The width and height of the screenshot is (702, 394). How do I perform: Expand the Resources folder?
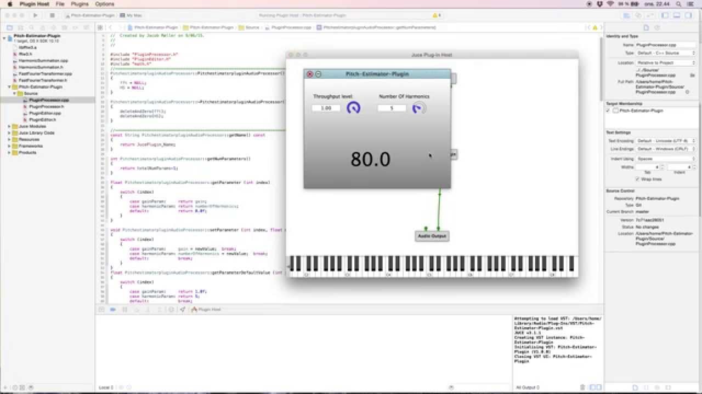pyautogui.click(x=9, y=140)
